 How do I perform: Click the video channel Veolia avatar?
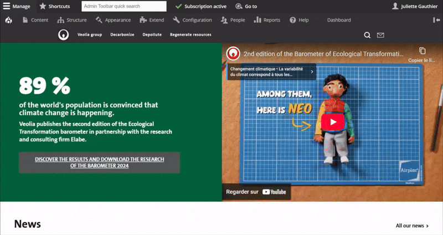click(233, 53)
